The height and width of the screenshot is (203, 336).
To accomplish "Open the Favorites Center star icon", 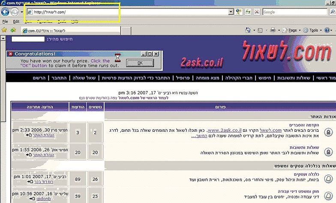I will [x=4, y=30].
